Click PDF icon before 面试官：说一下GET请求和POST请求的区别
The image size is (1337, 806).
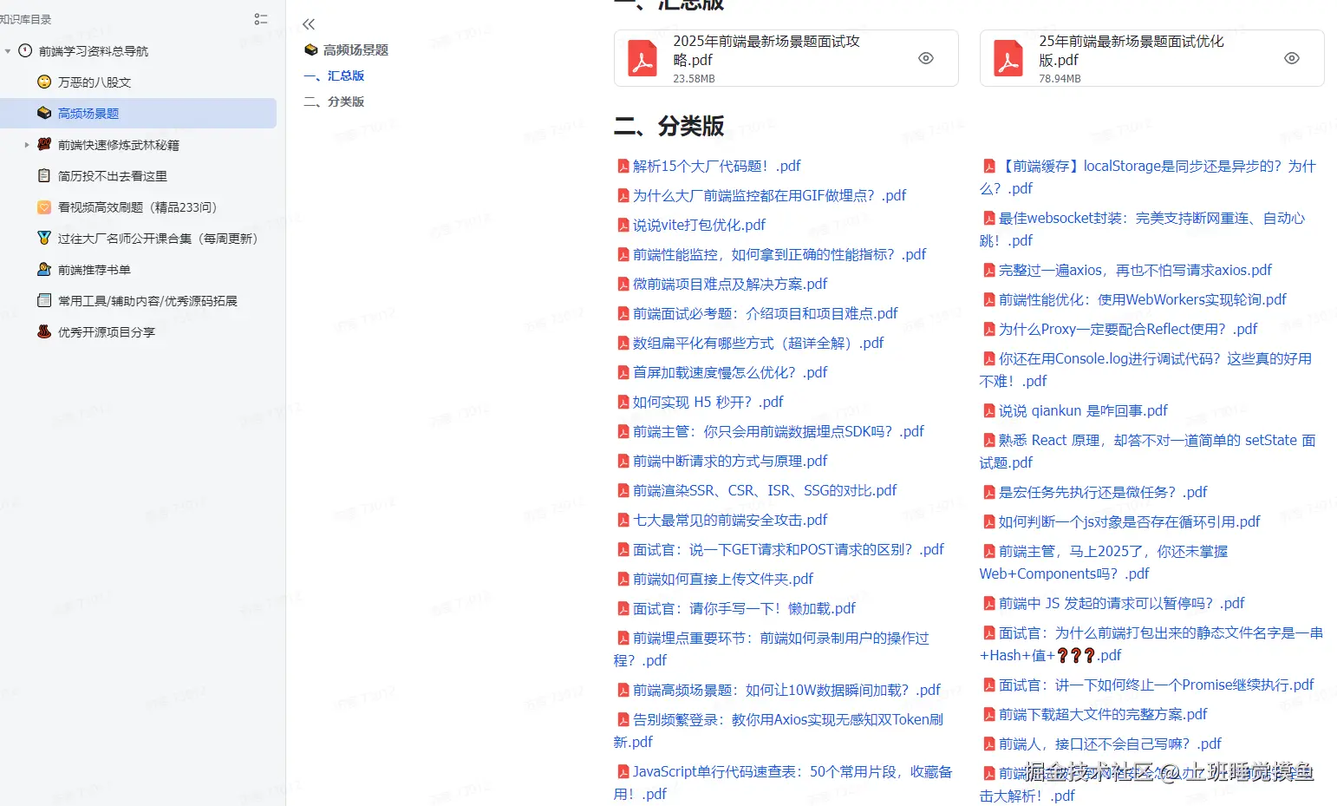[623, 549]
